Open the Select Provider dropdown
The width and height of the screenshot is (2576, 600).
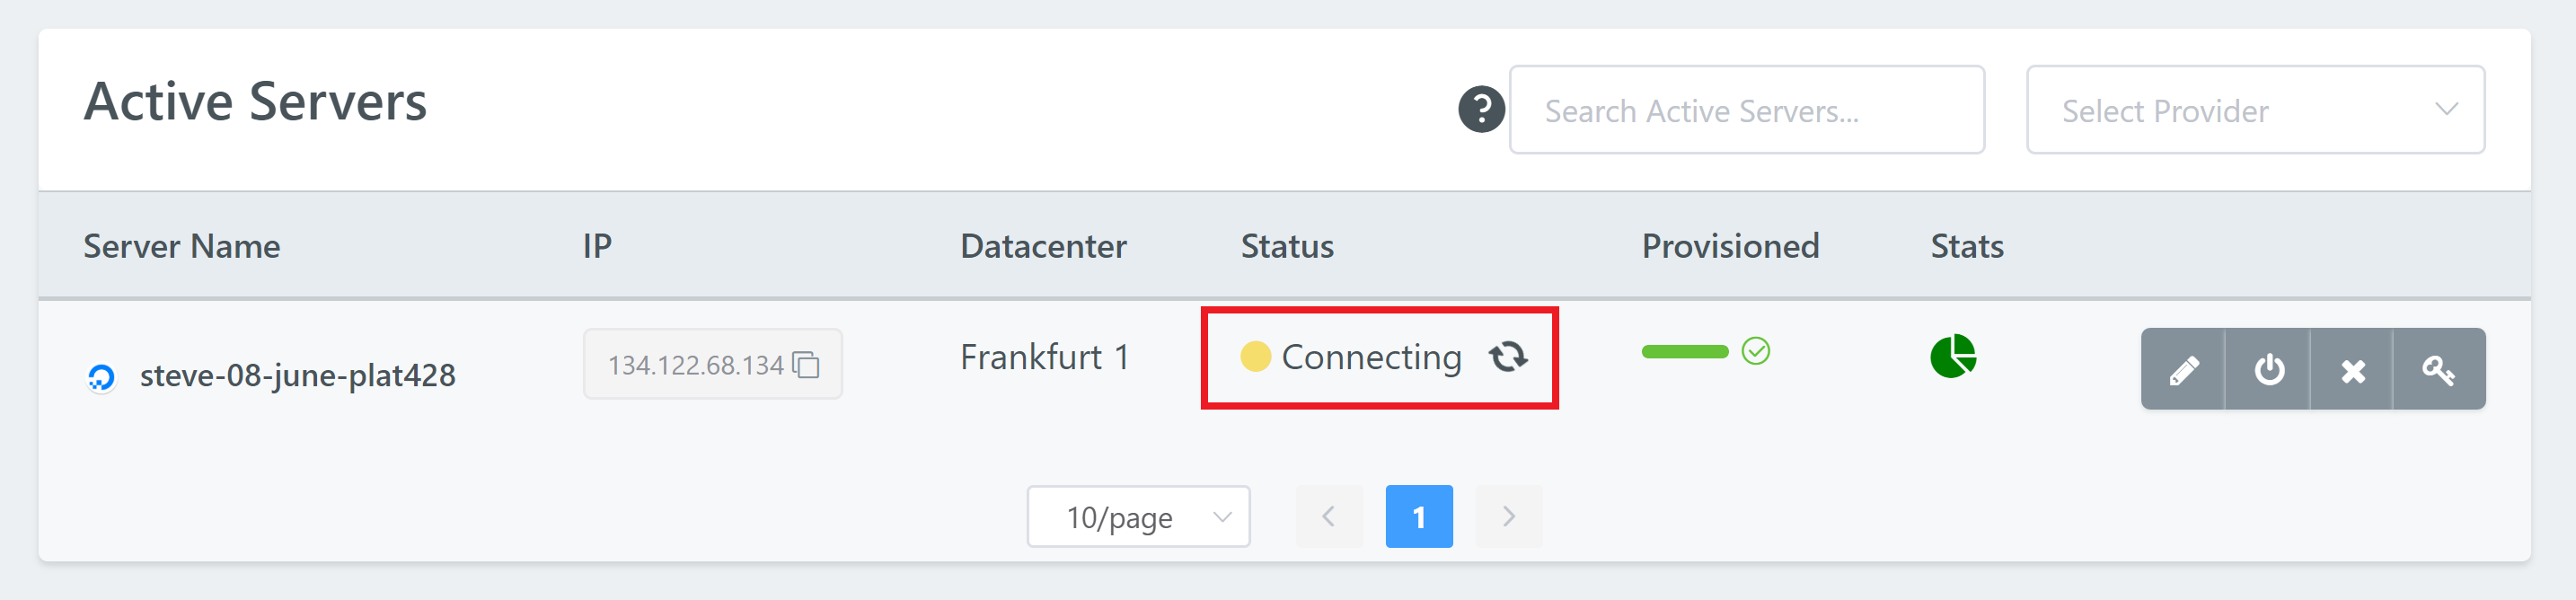(2255, 110)
